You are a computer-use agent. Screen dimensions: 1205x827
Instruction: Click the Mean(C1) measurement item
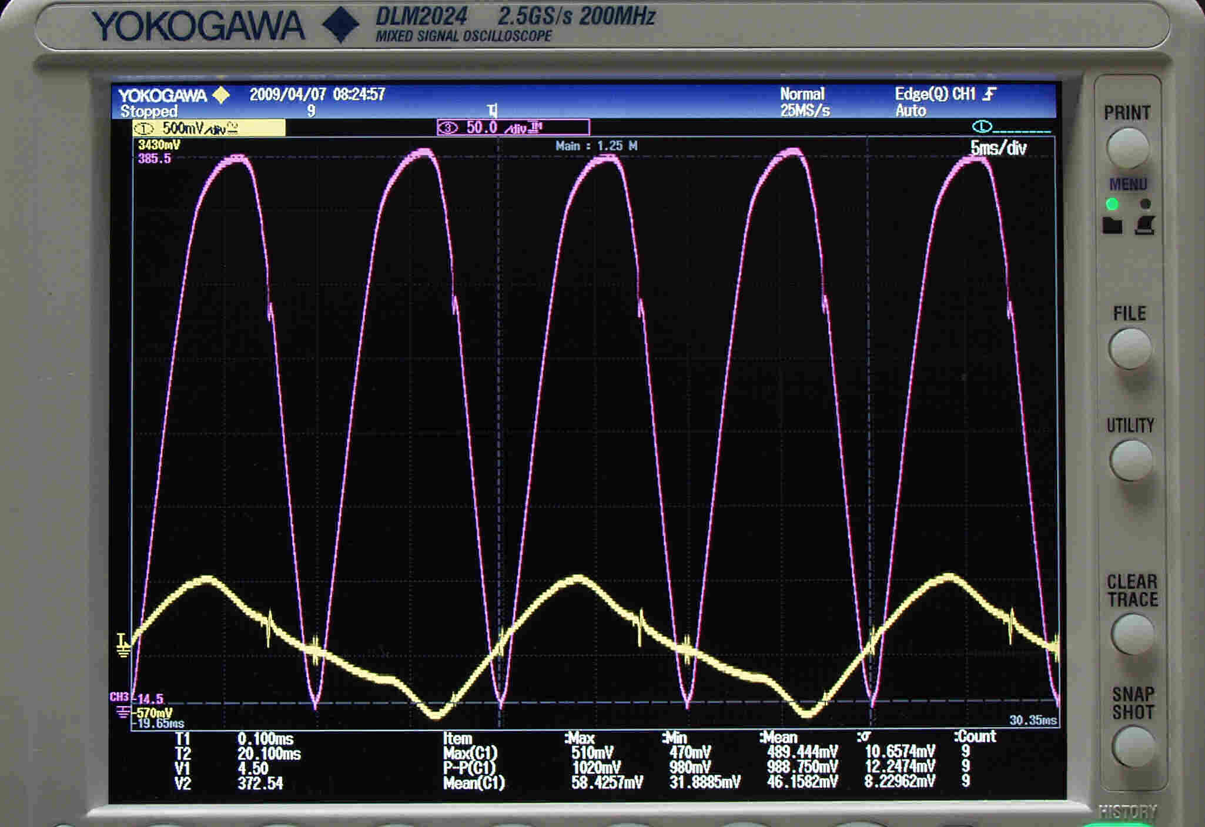pos(473,783)
